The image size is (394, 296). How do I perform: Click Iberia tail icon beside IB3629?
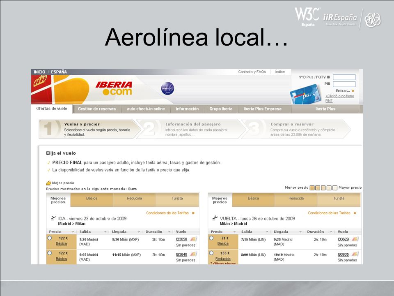355,239
